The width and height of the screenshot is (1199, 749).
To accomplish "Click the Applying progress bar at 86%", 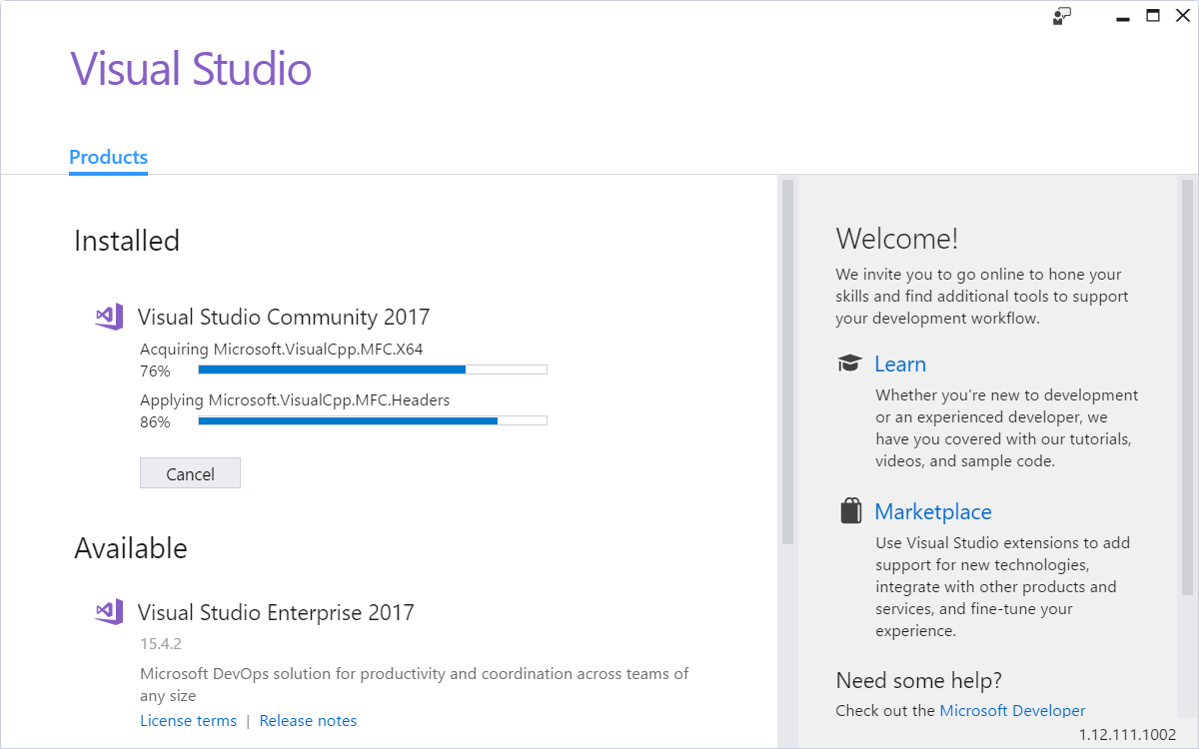I will 373,420.
